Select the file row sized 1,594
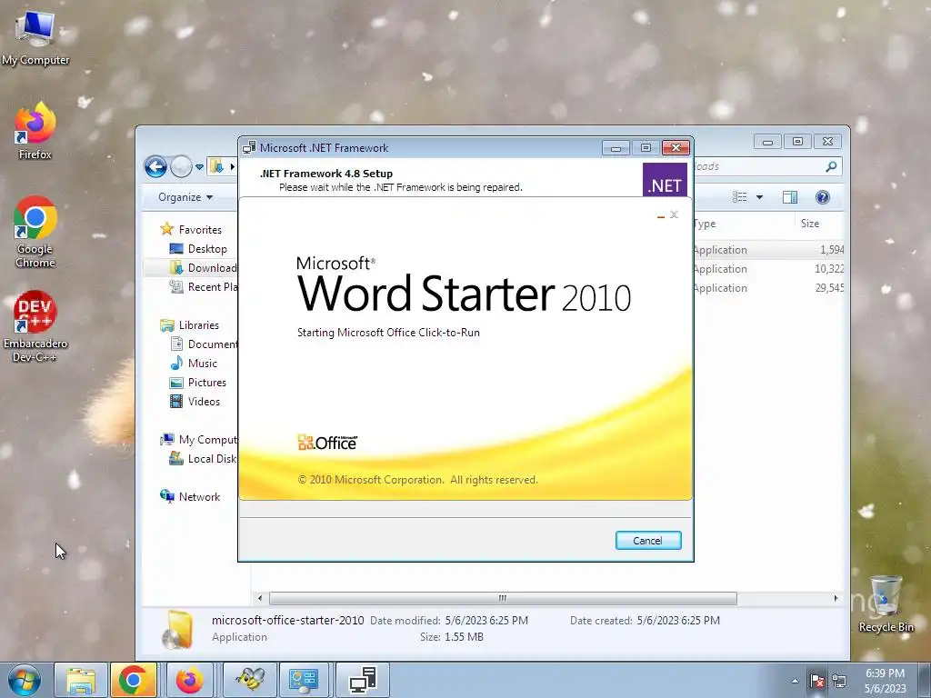The image size is (931, 698). click(x=768, y=250)
